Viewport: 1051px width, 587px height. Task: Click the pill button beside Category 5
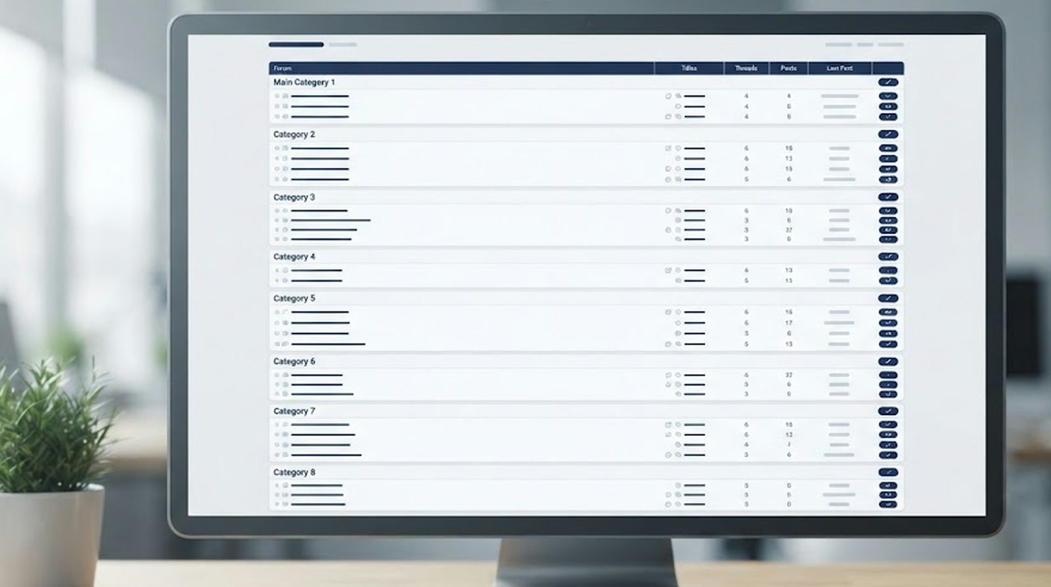888,298
